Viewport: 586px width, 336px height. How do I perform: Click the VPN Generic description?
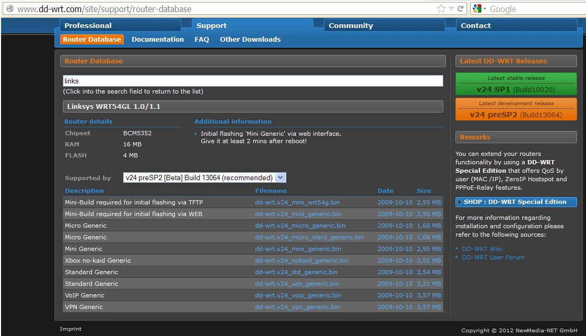pos(83,307)
